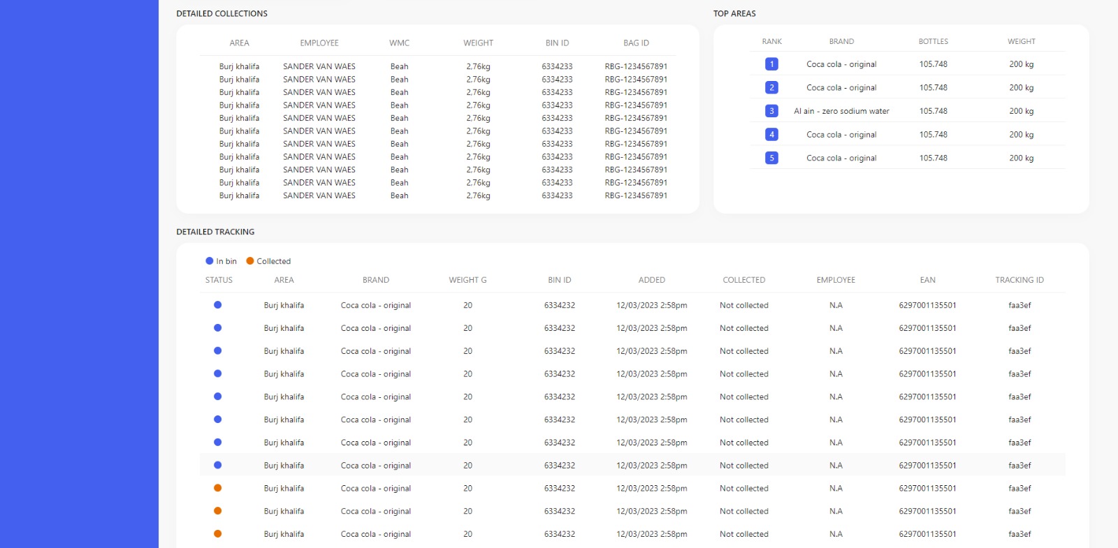The width and height of the screenshot is (1118, 548).
Task: Click the EAN column header
Action: [927, 280]
